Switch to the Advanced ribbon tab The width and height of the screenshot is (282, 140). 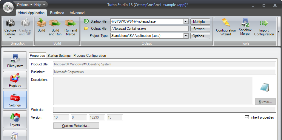(x=77, y=13)
